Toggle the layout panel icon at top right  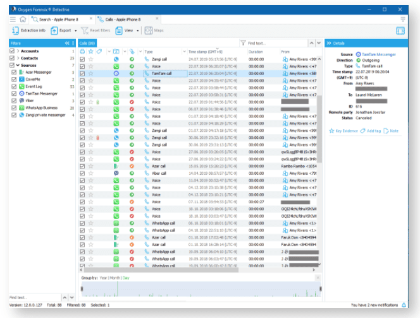pos(400,30)
